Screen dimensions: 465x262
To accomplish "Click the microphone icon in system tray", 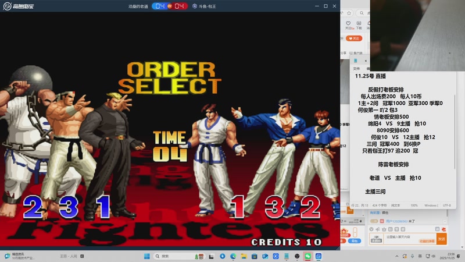I will (x=412, y=256).
